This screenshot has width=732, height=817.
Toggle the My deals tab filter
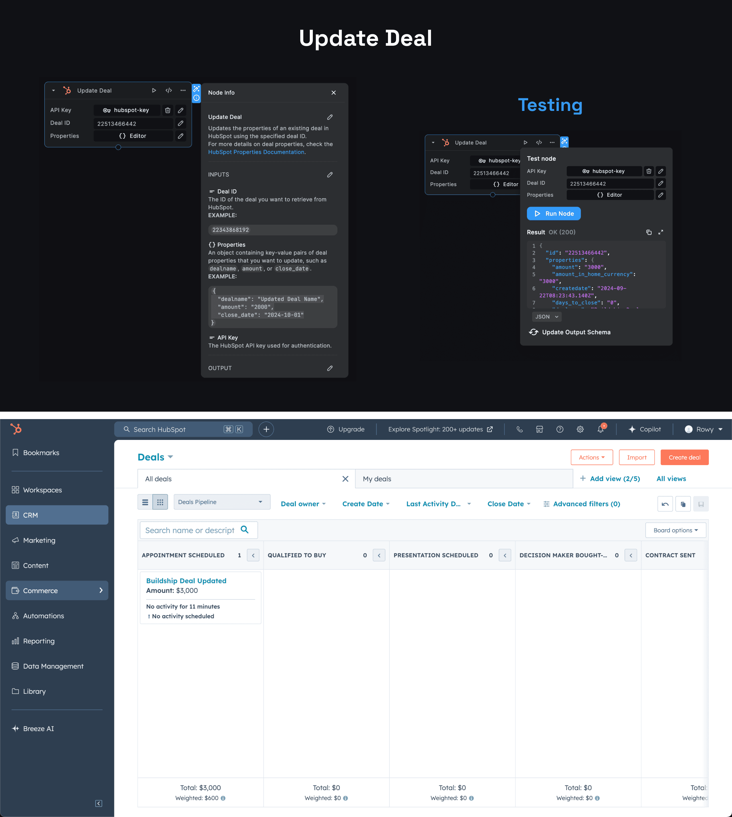[378, 479]
